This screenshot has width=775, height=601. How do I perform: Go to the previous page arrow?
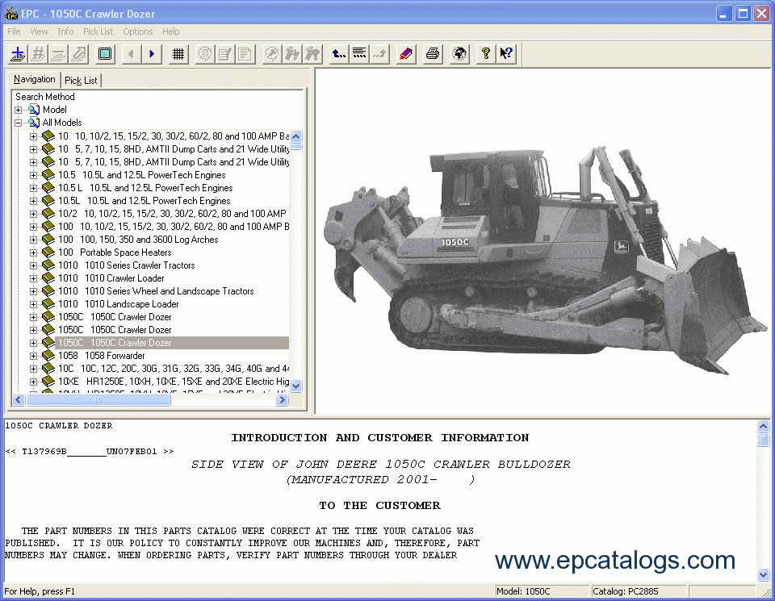click(131, 54)
